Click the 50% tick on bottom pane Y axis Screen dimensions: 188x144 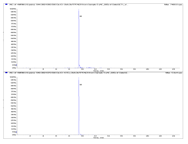[x=14, y=106]
